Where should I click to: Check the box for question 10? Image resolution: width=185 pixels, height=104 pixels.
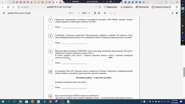[50, 87]
